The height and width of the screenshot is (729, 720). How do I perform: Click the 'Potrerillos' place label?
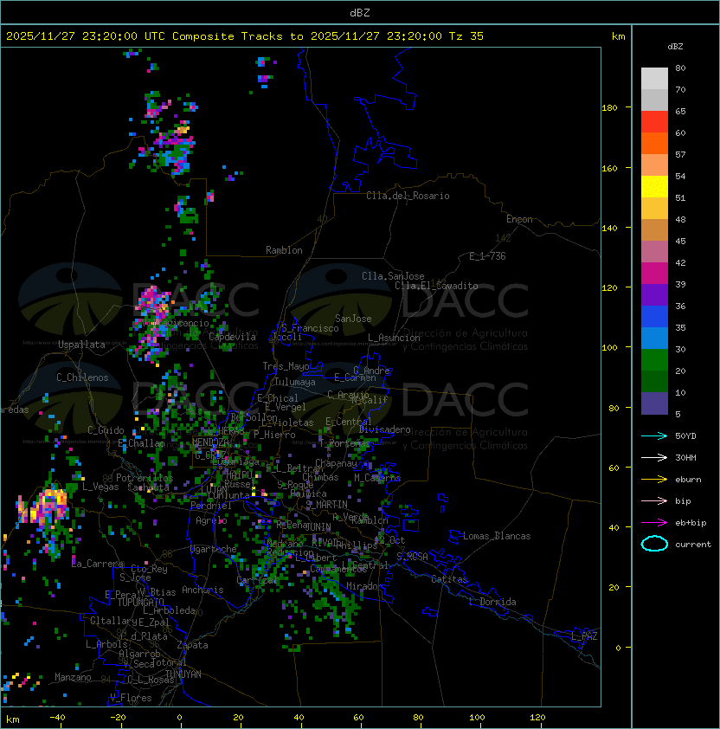click(145, 478)
